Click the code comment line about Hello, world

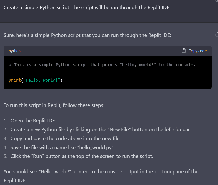(102, 65)
